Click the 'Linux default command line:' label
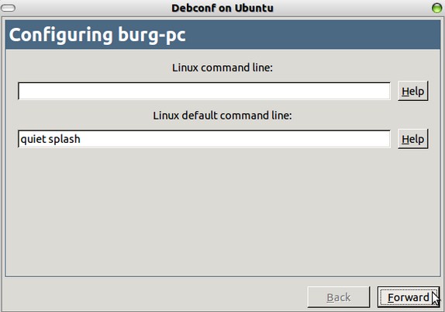 (x=222, y=116)
